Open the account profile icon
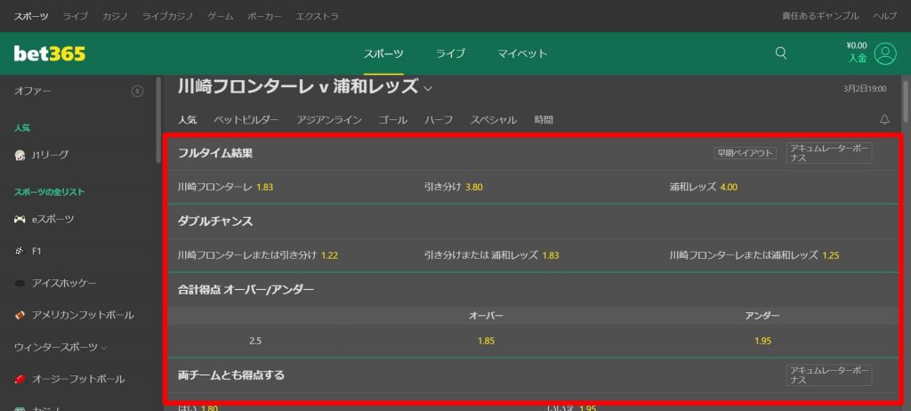The width and height of the screenshot is (911, 411). [x=885, y=53]
